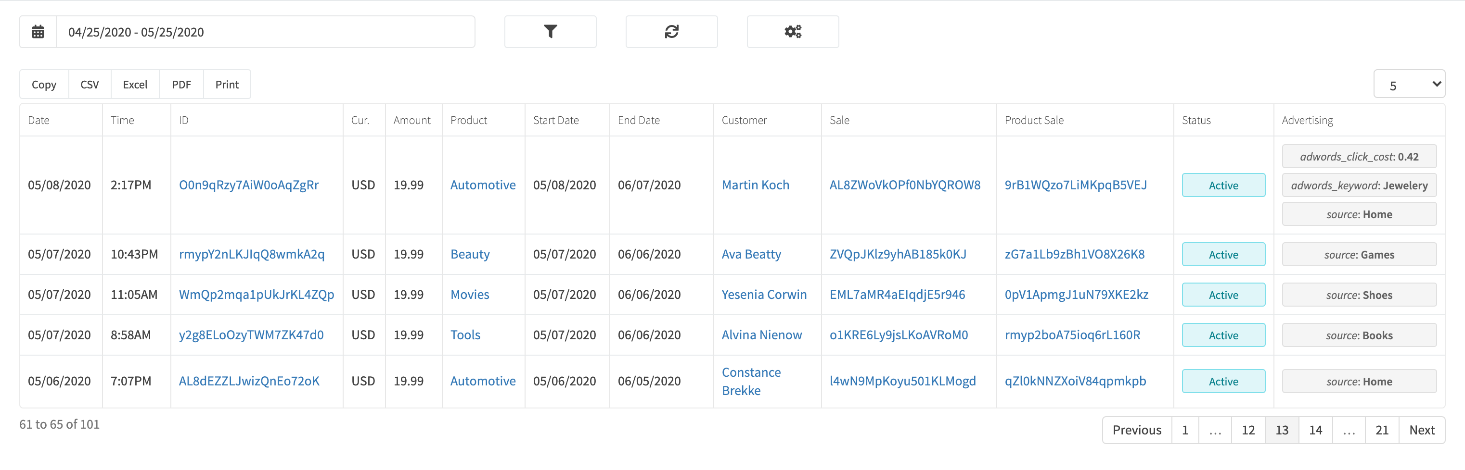The height and width of the screenshot is (470, 1465).
Task: Open product sale 0pV1ApmgJ1uN79XKE2kz
Action: click(x=1076, y=295)
